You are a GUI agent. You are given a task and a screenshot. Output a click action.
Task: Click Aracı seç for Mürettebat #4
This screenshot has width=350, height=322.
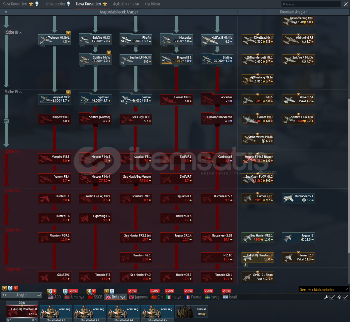[x=124, y=312]
